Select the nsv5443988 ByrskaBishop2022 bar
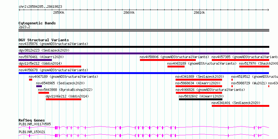The height and width of the screenshot is (139, 278). pos(44,93)
